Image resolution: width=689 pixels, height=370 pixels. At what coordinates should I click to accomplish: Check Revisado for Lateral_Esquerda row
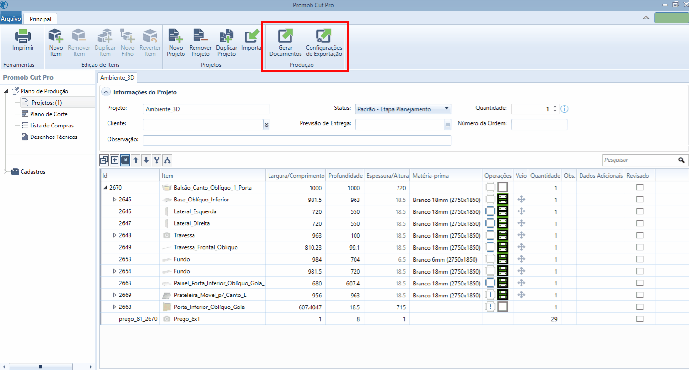pos(640,211)
